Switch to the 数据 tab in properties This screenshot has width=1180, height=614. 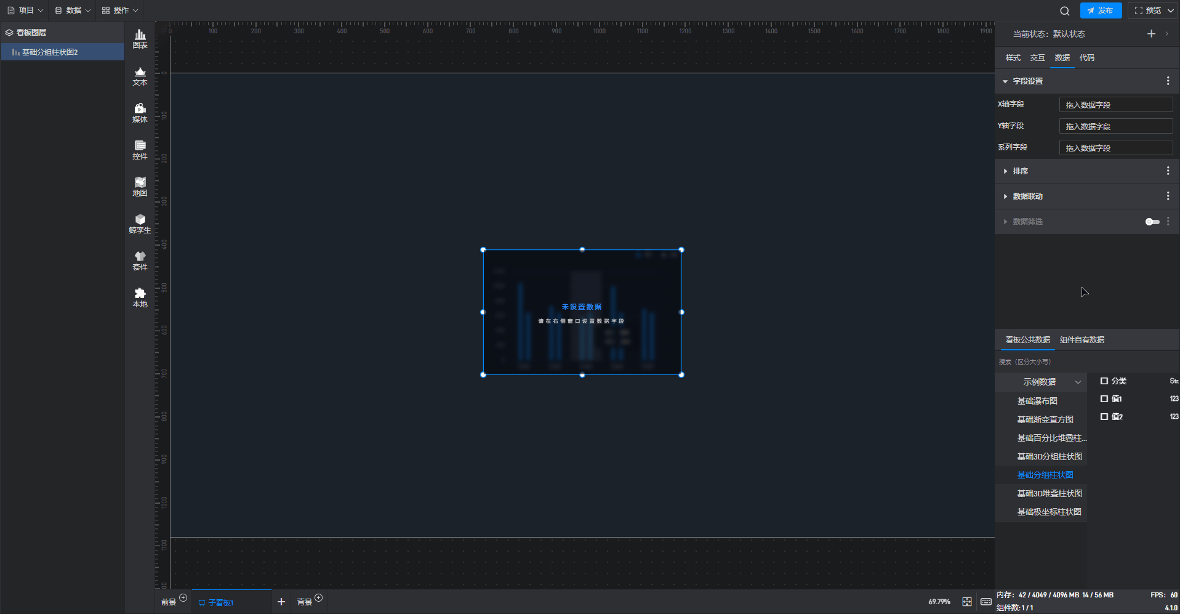click(1062, 58)
